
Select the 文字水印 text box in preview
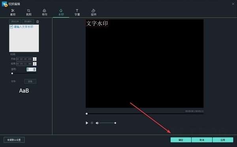click(97, 23)
